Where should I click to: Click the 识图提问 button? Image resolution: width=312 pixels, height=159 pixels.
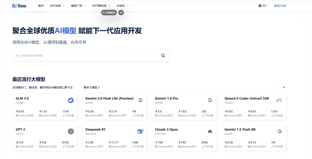click(x=109, y=13)
